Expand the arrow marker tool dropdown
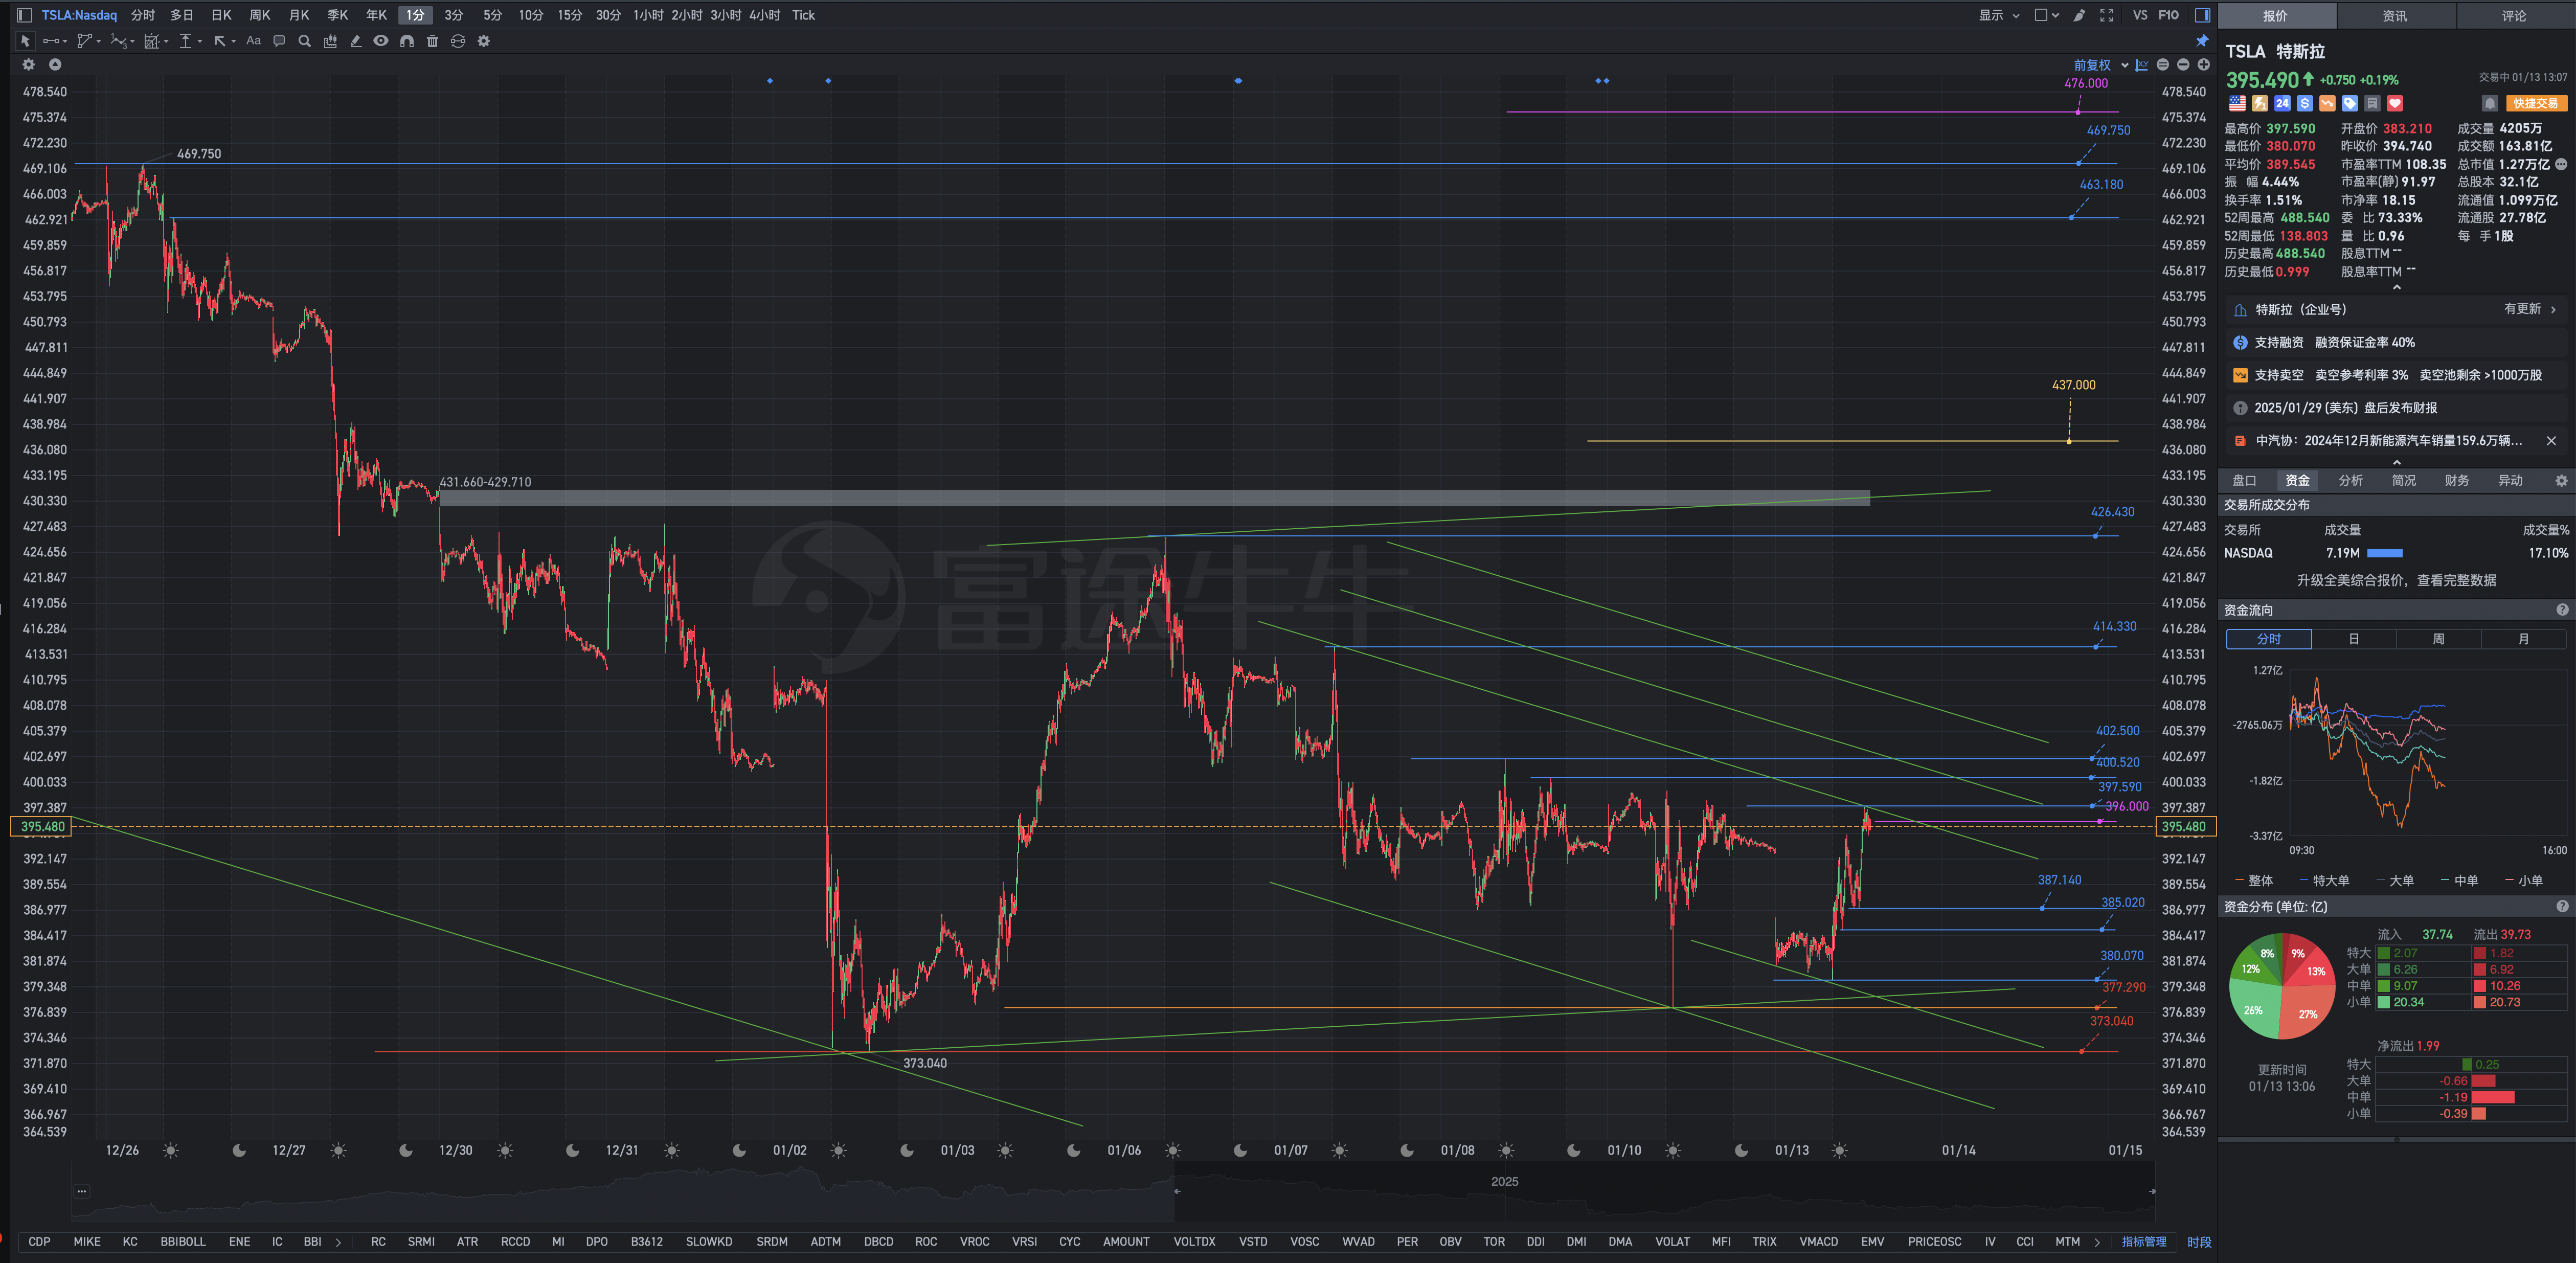 point(233,41)
